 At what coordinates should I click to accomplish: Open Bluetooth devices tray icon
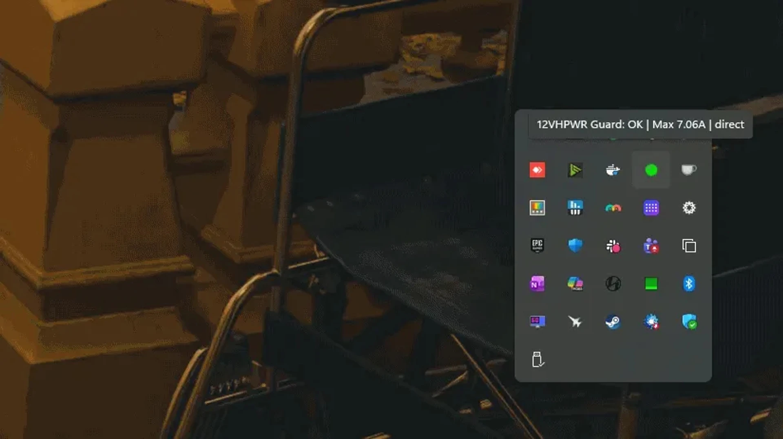[689, 283]
